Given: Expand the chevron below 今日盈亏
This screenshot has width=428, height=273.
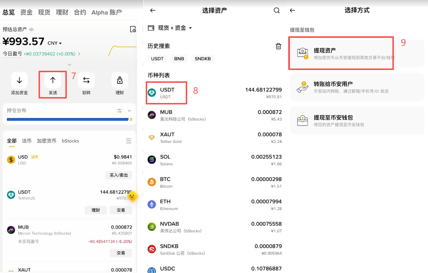Looking at the screenshot, I should tap(69, 64).
